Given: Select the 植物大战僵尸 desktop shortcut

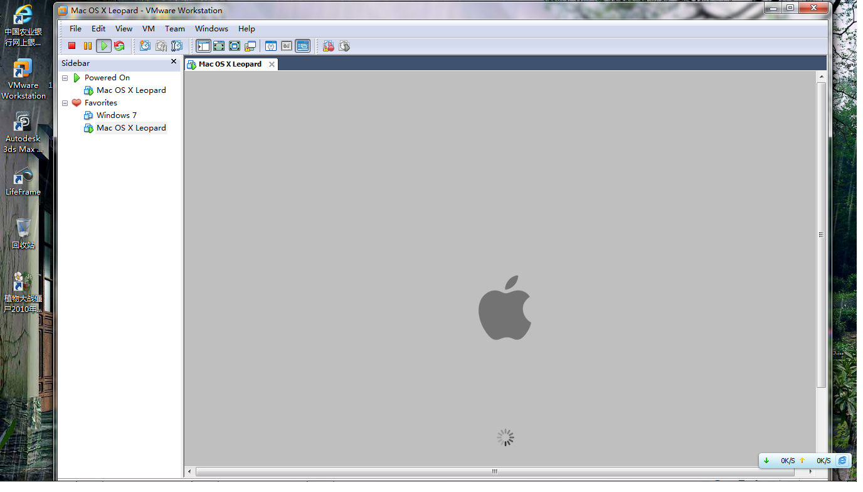Looking at the screenshot, I should pos(23,292).
